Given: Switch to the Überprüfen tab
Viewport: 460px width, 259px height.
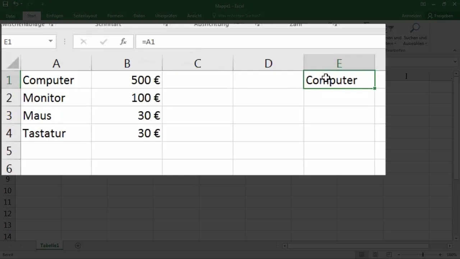Looking at the screenshot, I should pos(166,16).
